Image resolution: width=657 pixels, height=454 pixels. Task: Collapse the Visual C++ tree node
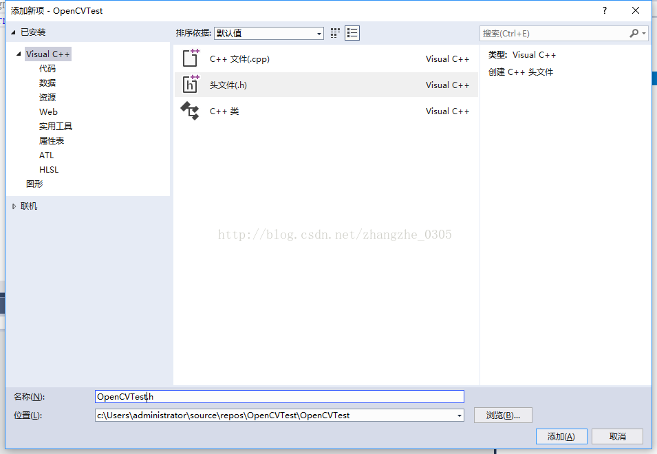[x=19, y=54]
